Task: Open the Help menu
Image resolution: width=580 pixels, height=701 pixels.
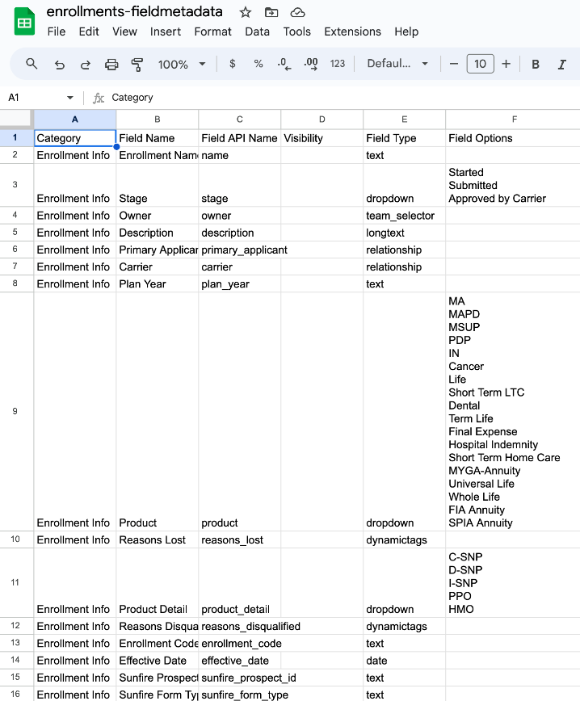Action: click(x=406, y=31)
